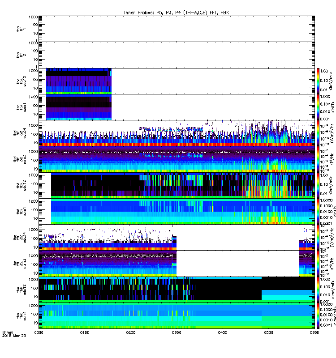Select the 'thd fff 32 scm3' panel label
This screenshot has height=358, width=336.
[x=20, y=159]
